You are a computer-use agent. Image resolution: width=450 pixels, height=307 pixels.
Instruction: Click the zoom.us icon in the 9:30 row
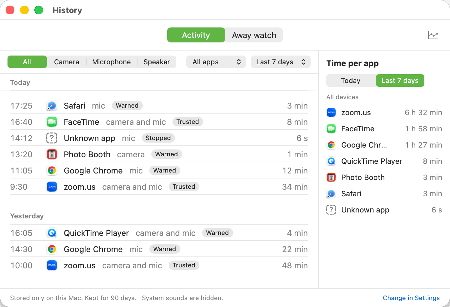tap(52, 187)
